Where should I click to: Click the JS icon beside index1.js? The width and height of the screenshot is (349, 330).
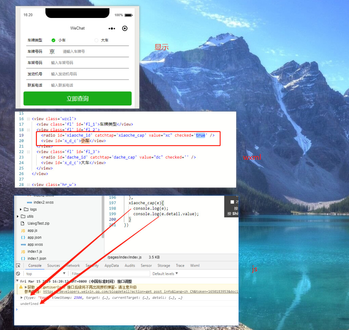point(23,252)
